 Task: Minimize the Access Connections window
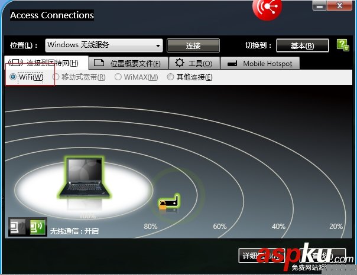(x=320, y=6)
